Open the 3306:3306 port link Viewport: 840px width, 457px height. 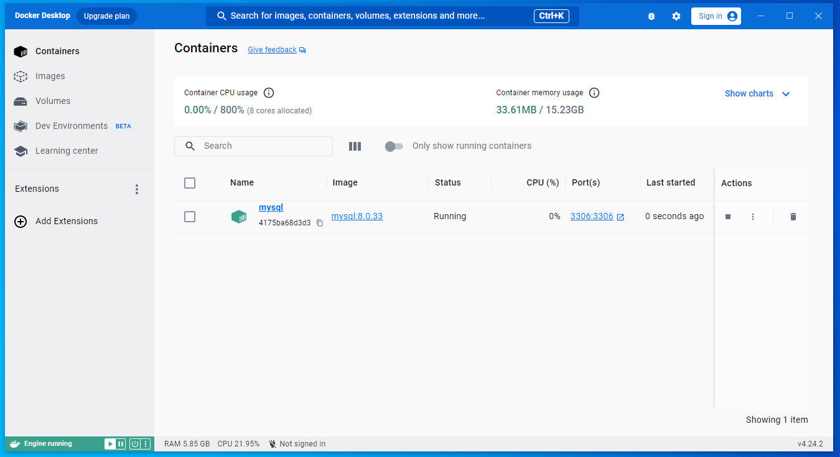(592, 217)
